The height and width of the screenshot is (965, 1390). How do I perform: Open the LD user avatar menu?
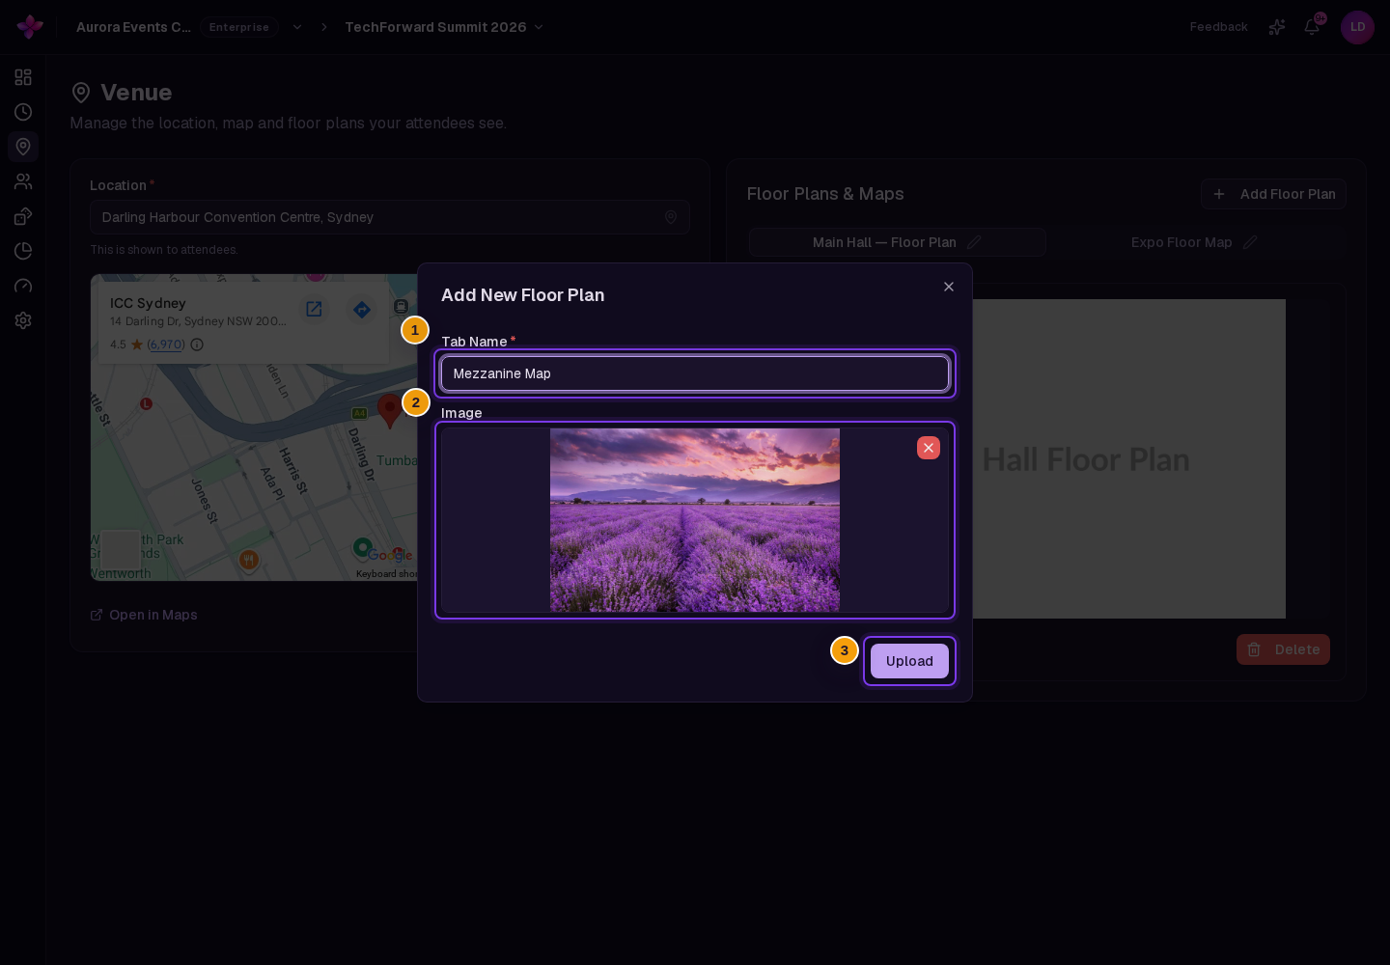(1357, 27)
